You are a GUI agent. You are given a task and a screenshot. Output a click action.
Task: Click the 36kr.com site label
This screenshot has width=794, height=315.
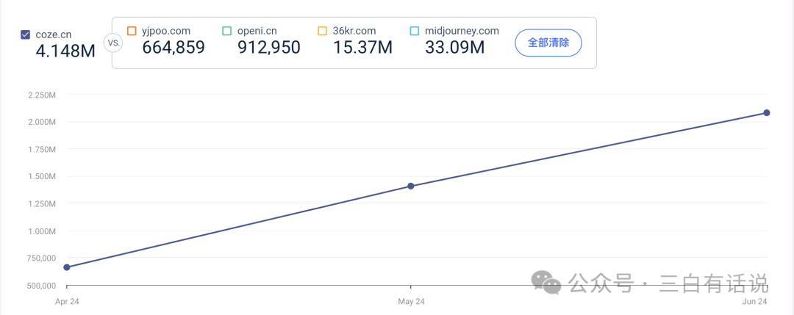354,31
